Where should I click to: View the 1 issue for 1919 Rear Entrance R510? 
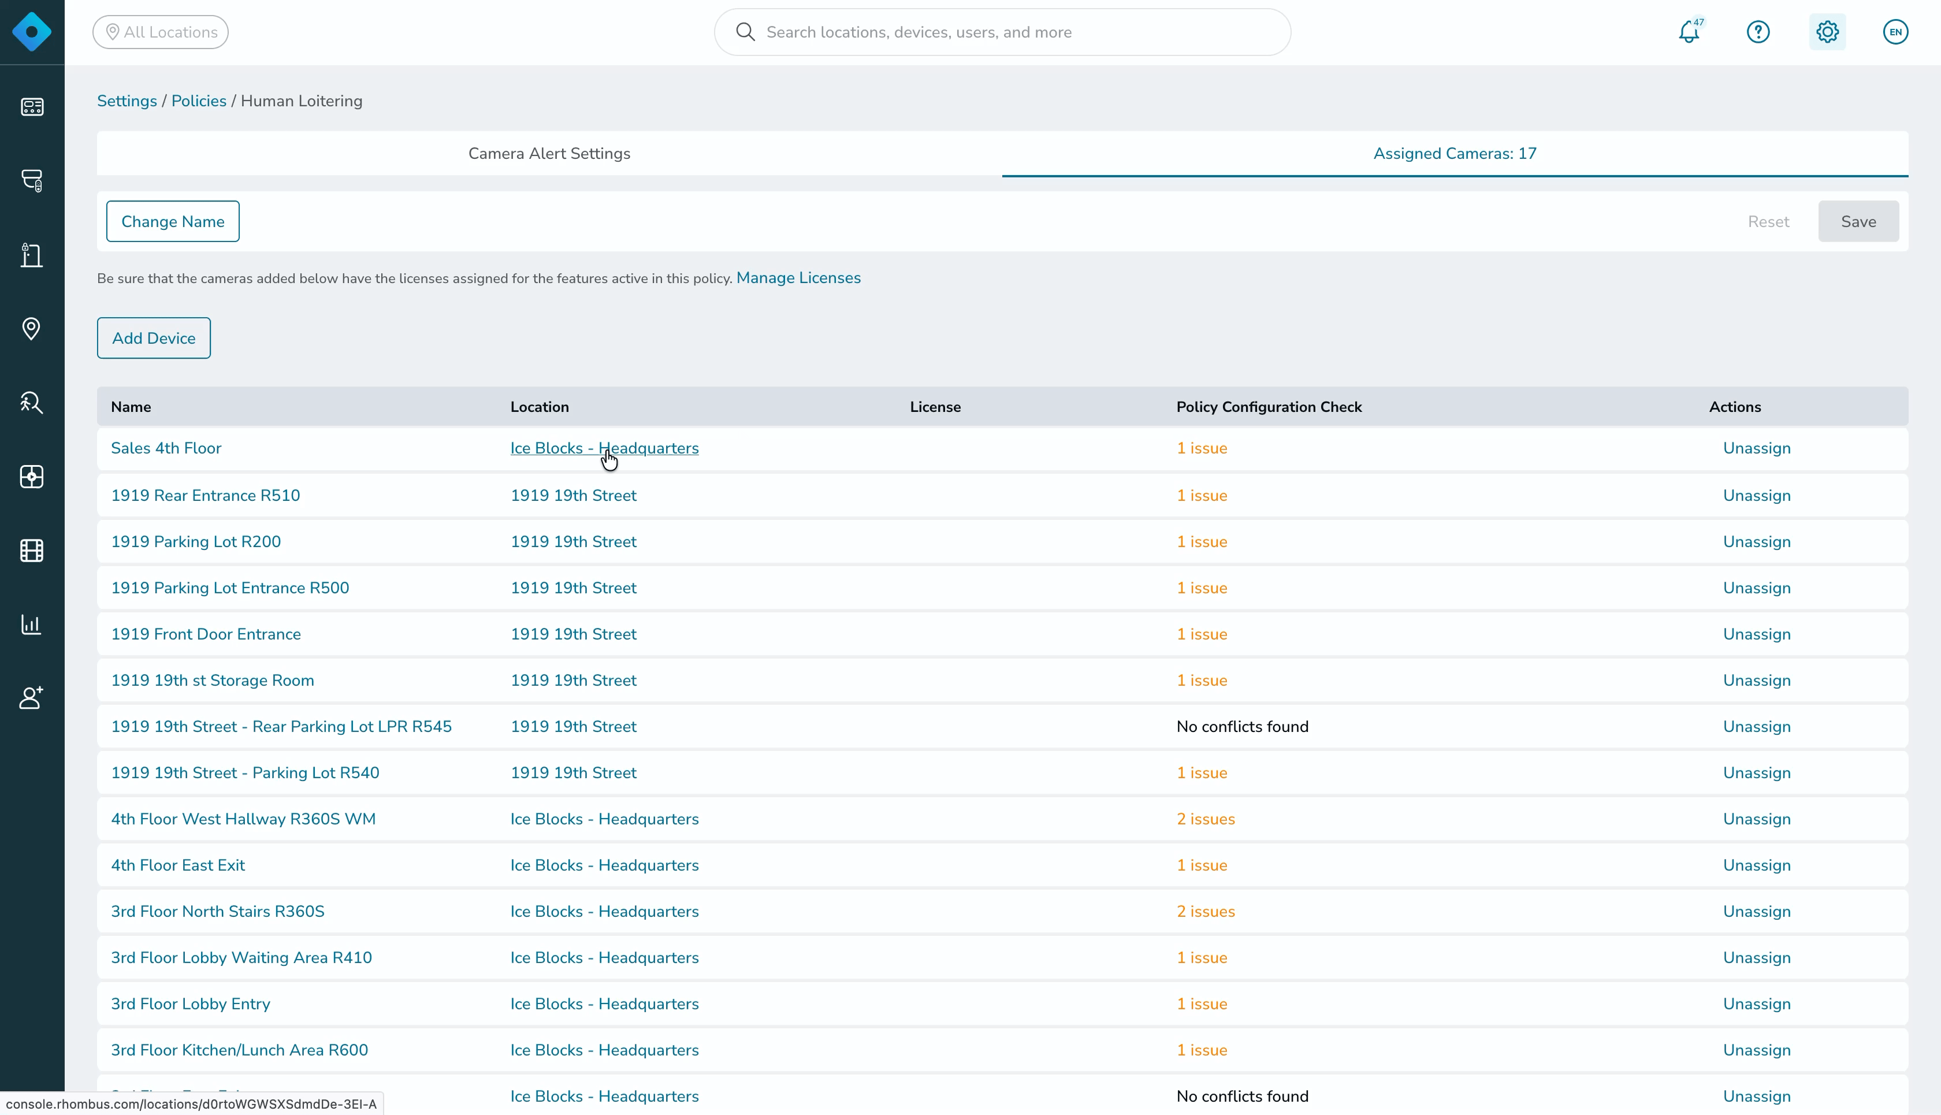(1202, 496)
